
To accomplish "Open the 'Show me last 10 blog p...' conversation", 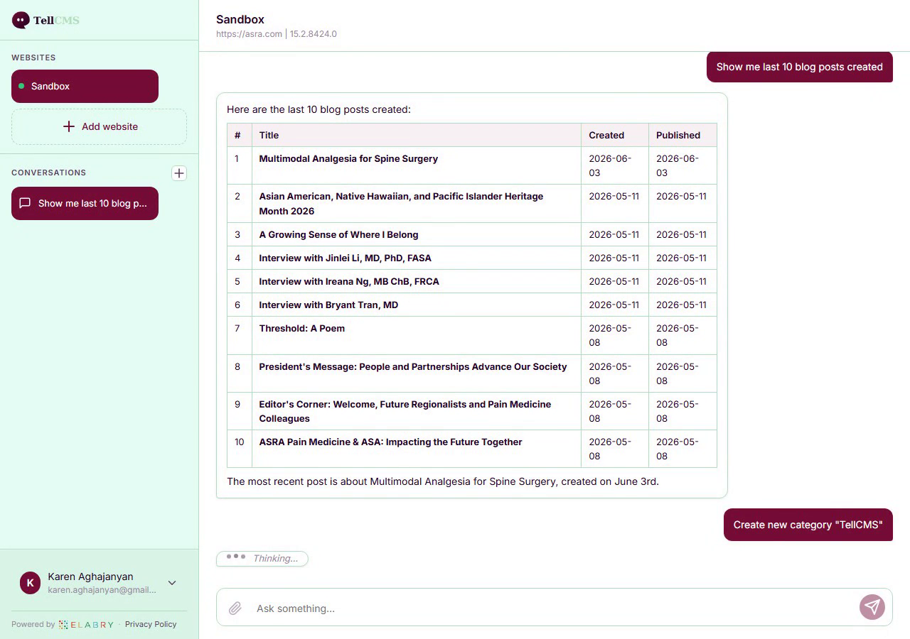I will pos(85,203).
